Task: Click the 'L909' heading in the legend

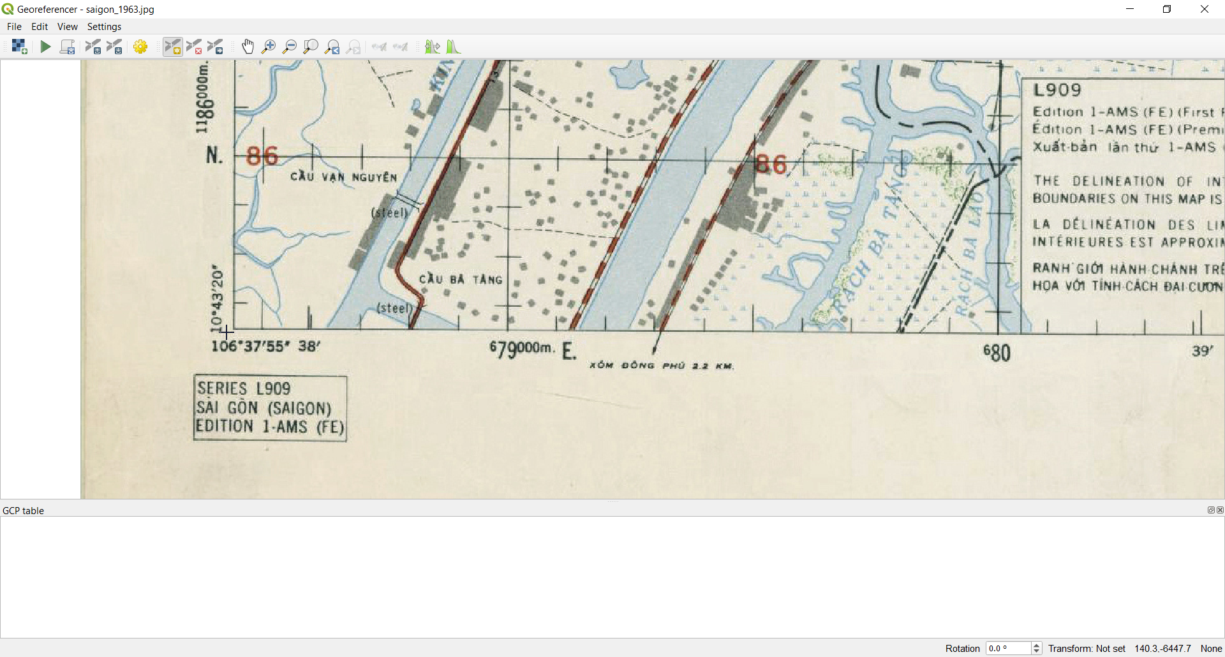Action: pyautogui.click(x=1057, y=90)
